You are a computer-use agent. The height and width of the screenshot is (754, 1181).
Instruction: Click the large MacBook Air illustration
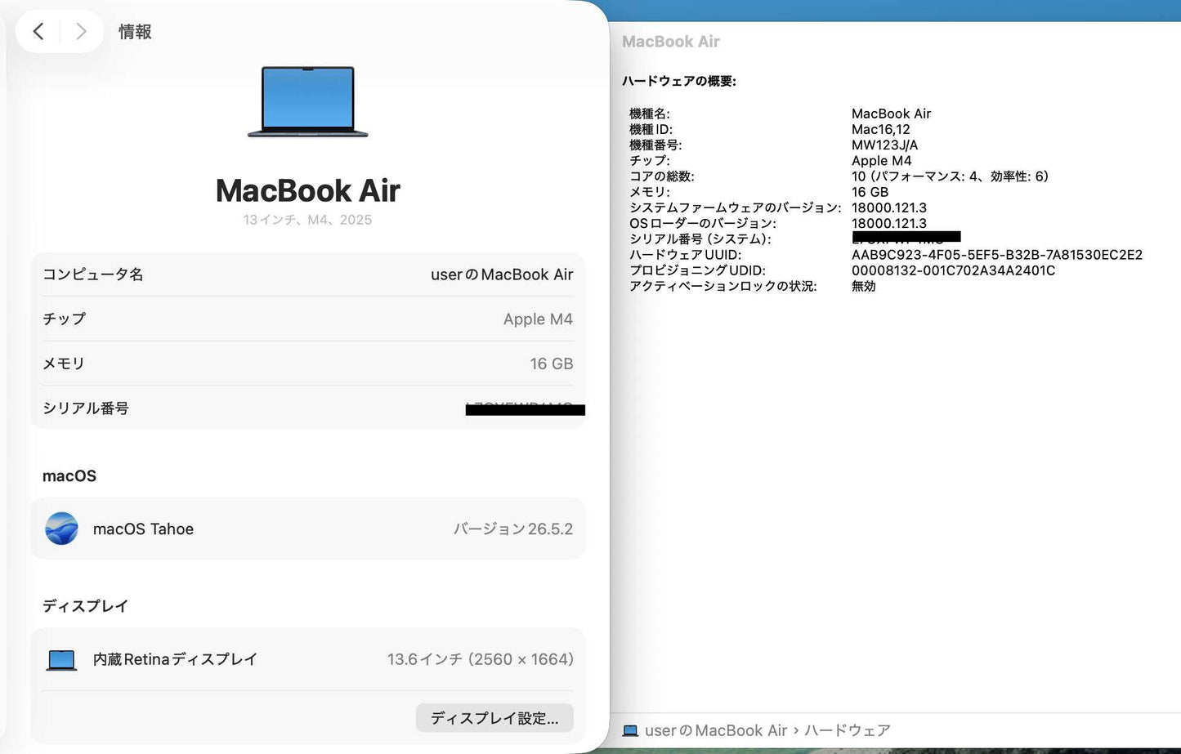point(307,102)
